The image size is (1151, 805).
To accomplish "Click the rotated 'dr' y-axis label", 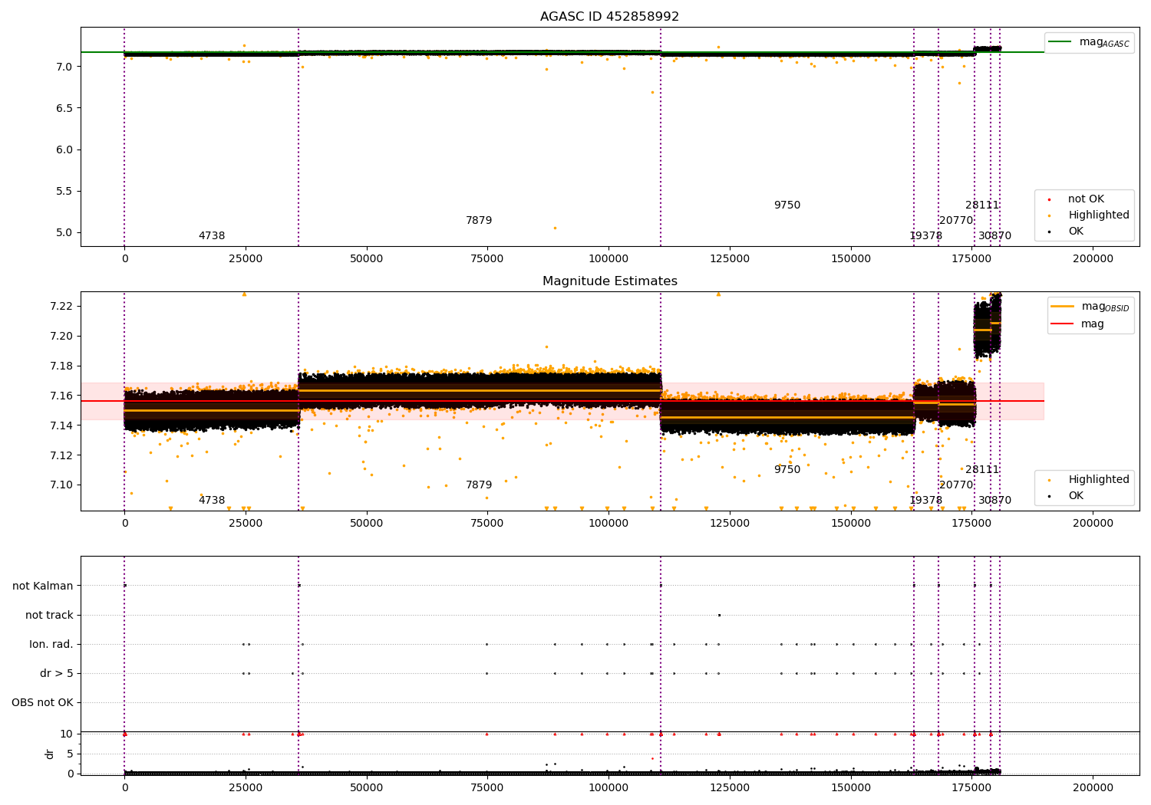I will (x=50, y=754).
